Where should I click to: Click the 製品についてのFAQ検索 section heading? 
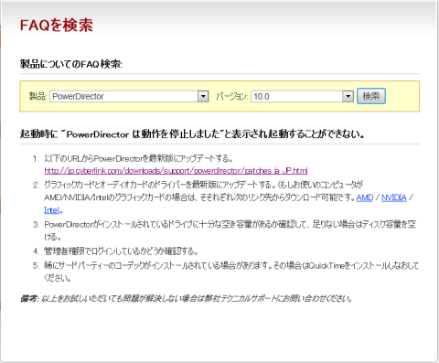coord(71,64)
